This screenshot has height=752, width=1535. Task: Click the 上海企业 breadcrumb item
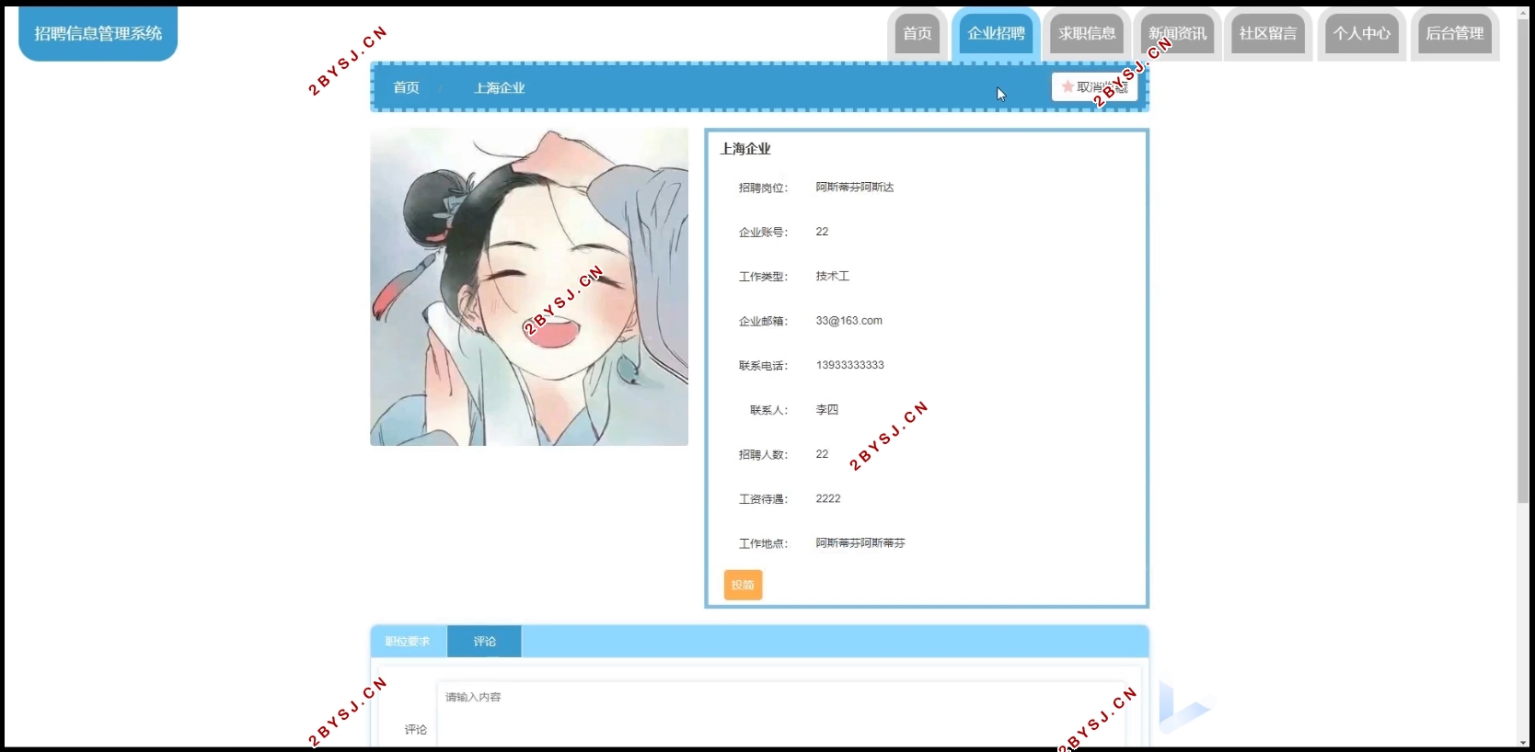tap(499, 88)
